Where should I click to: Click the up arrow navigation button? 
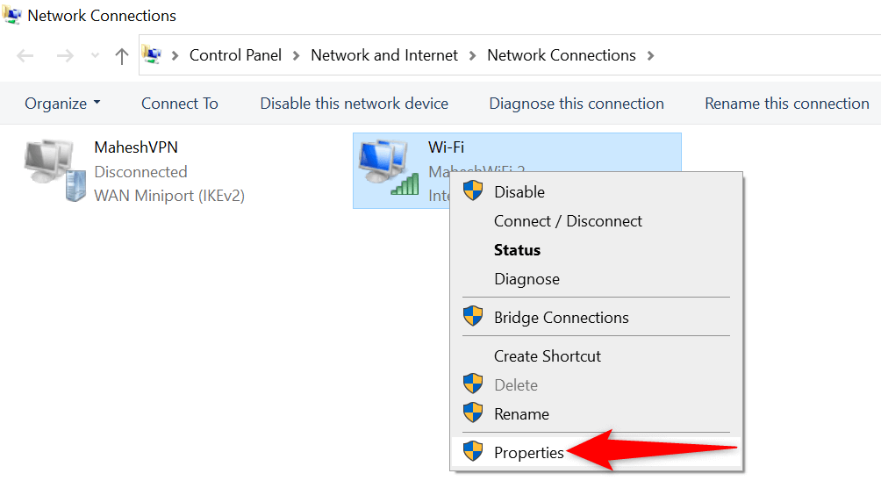click(x=122, y=56)
